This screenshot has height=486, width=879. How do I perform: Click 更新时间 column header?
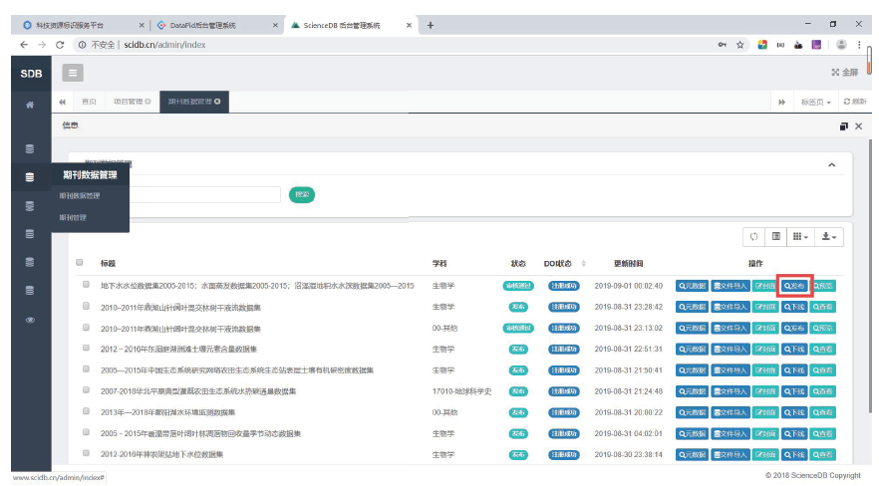coord(628,263)
